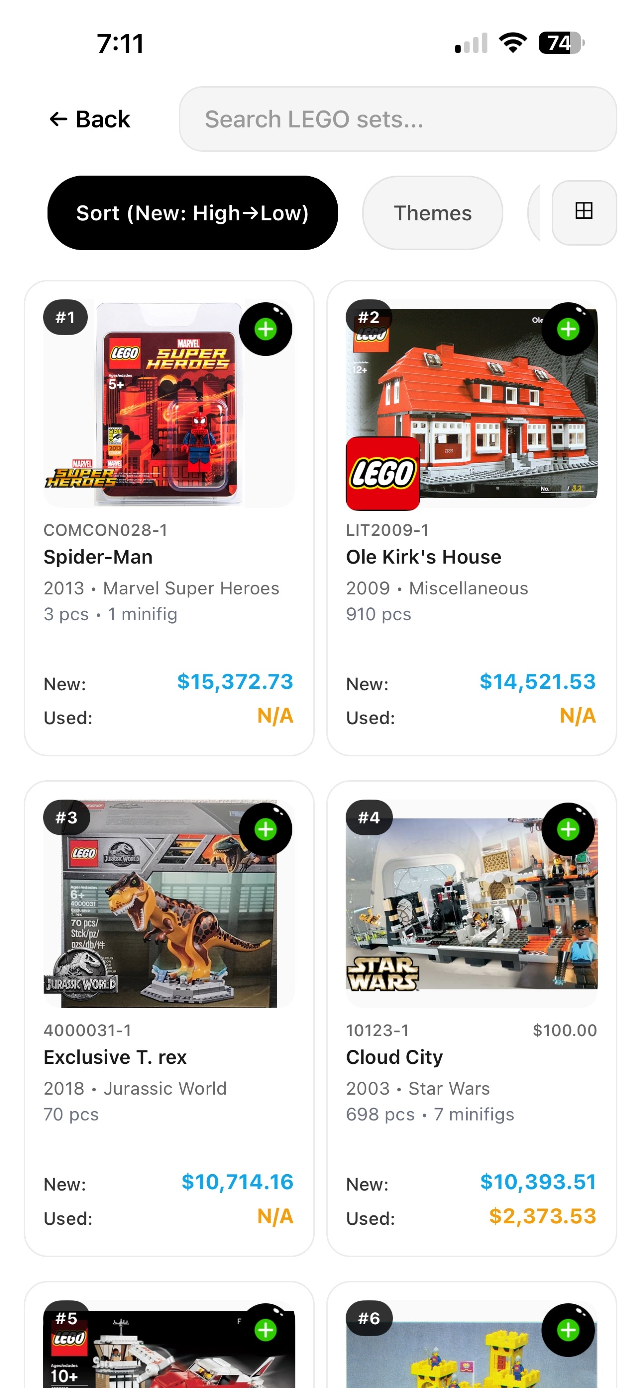
Task: Tap the Wi-Fi status icon
Action: [513, 43]
